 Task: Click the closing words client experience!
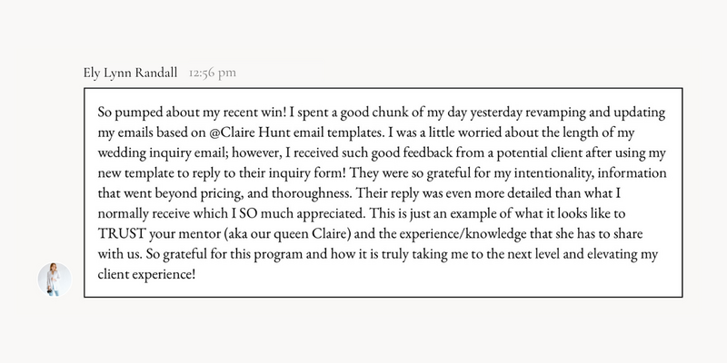click(146, 275)
